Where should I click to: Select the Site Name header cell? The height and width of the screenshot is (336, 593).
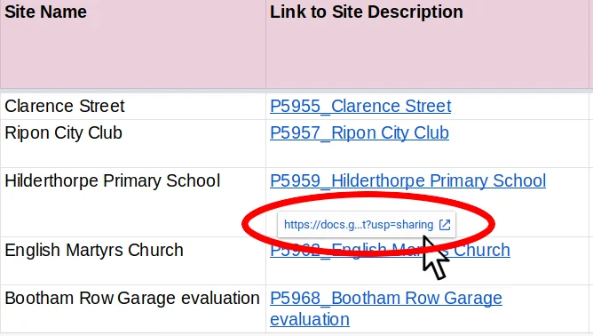click(133, 44)
